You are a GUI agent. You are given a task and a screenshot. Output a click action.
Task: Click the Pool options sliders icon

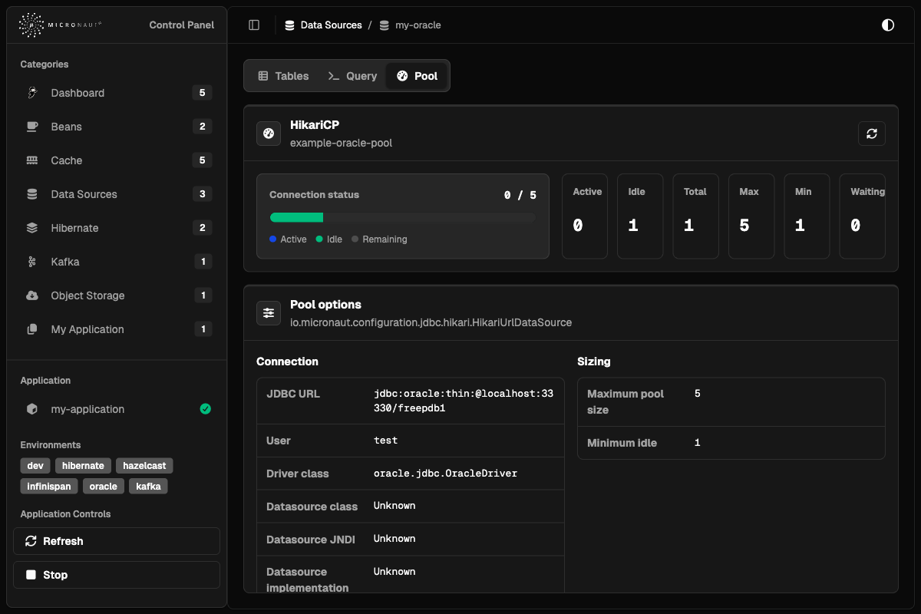point(269,313)
